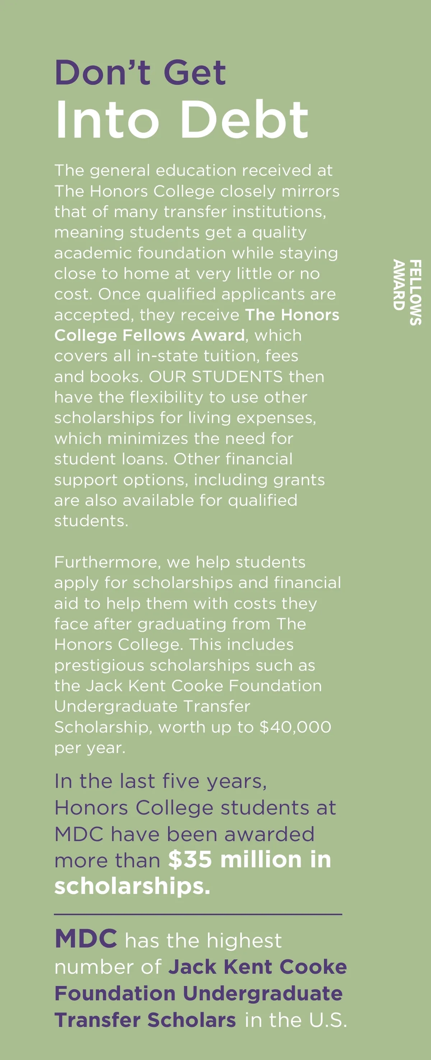
Task: Click bold purple "Jack Kent Cooke" text
Action: point(258,967)
